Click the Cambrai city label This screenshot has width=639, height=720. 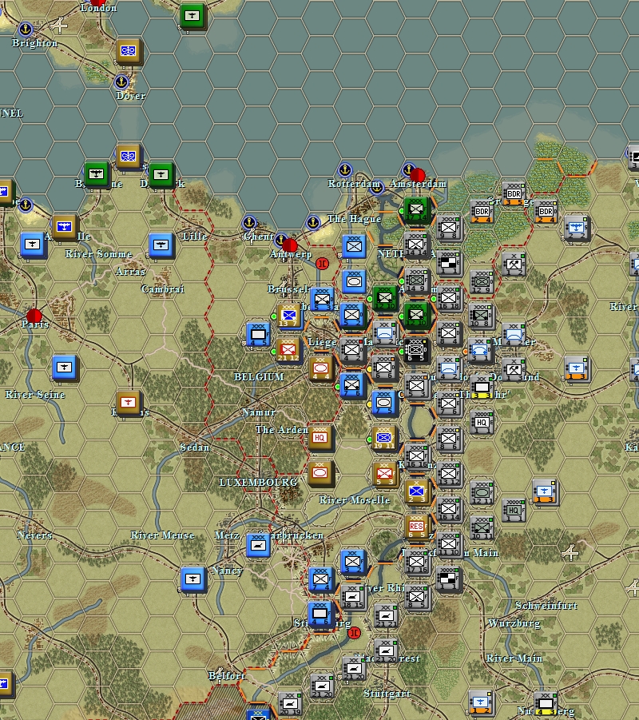(x=162, y=288)
